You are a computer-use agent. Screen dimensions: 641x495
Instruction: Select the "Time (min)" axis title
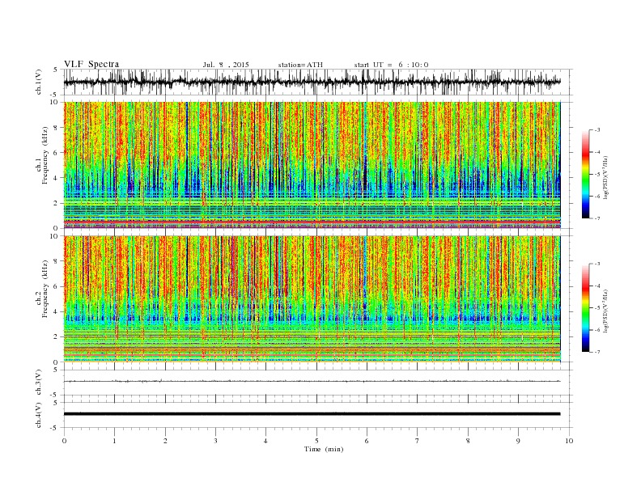click(x=324, y=449)
